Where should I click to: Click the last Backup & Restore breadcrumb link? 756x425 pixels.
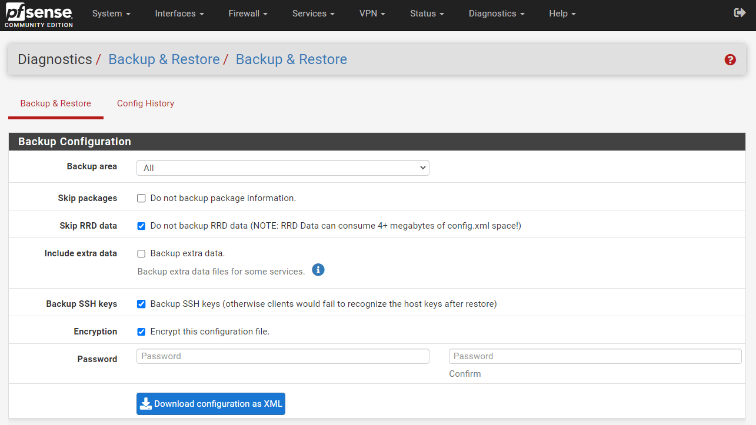(x=291, y=59)
